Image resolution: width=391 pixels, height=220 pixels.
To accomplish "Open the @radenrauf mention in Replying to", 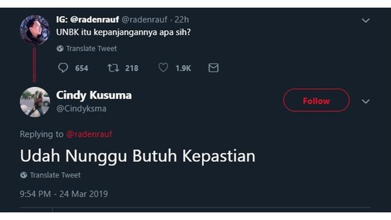I will coord(89,134).
